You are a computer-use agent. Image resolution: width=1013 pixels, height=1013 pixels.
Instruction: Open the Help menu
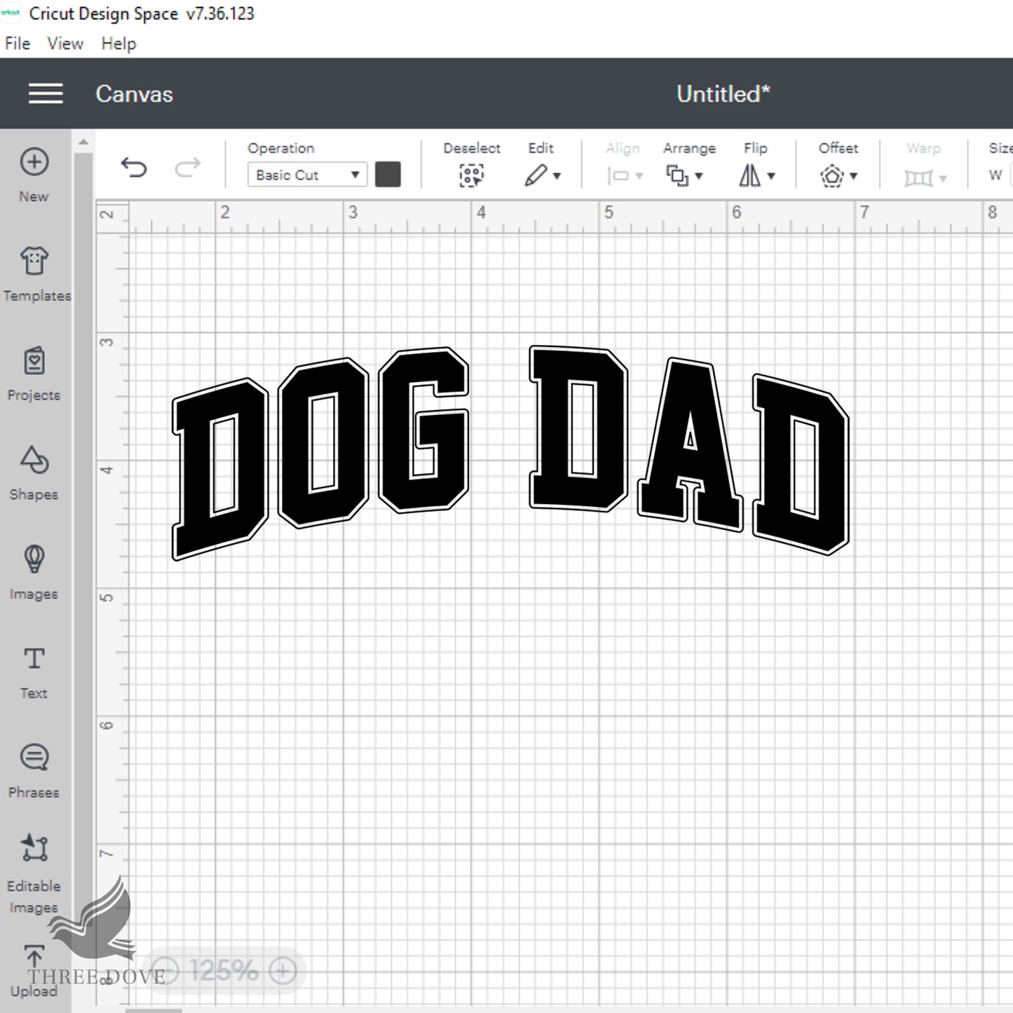118,43
